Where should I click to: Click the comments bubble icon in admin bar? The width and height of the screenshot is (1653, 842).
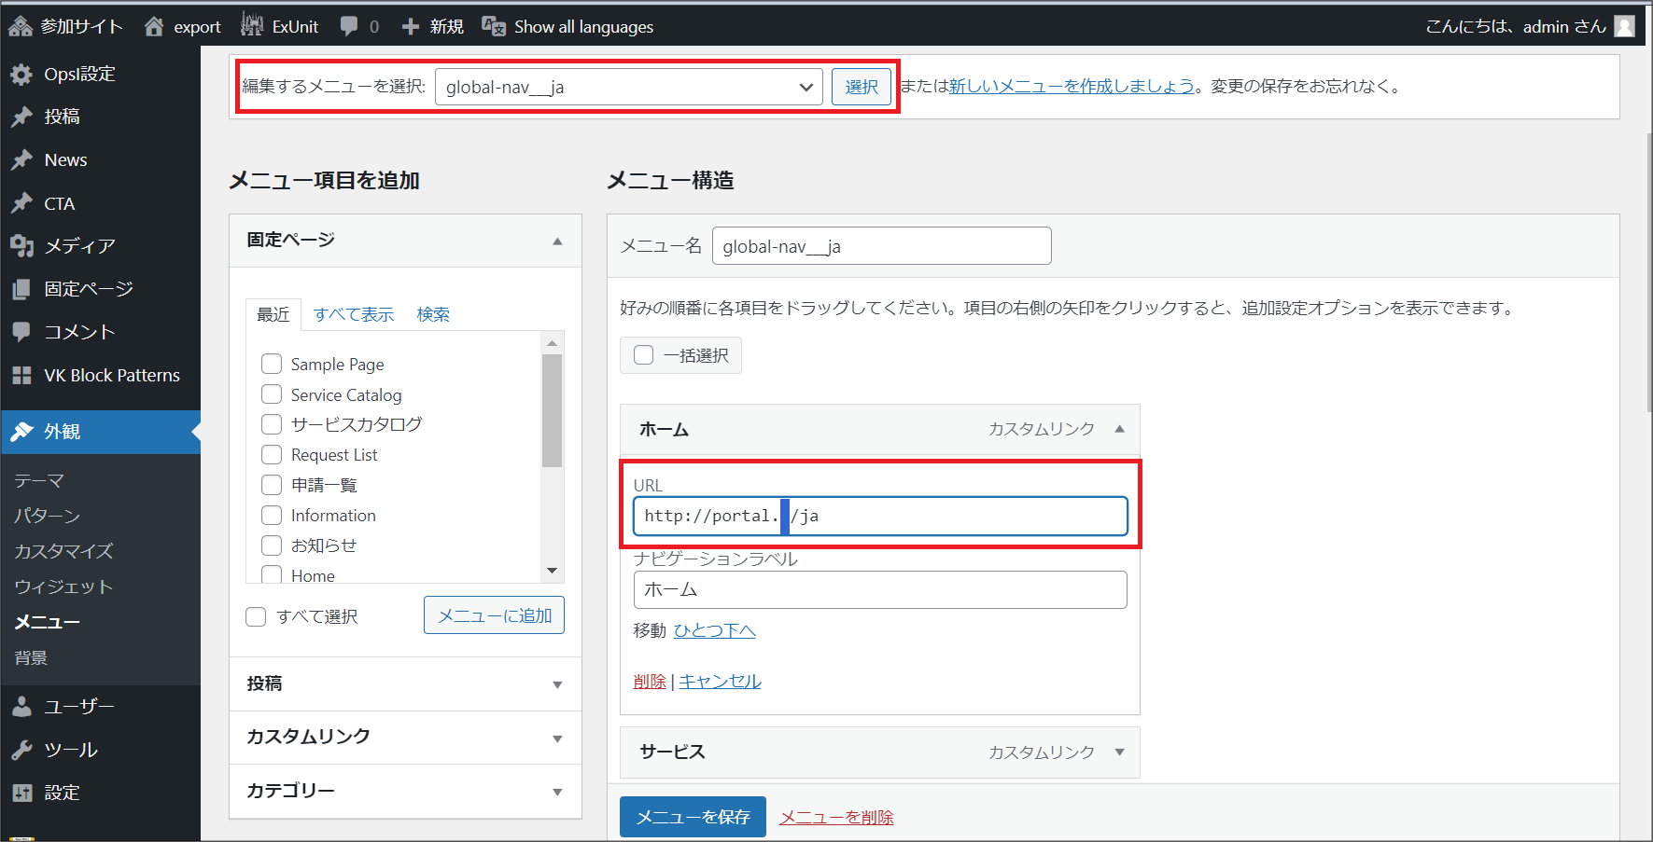[x=349, y=26]
